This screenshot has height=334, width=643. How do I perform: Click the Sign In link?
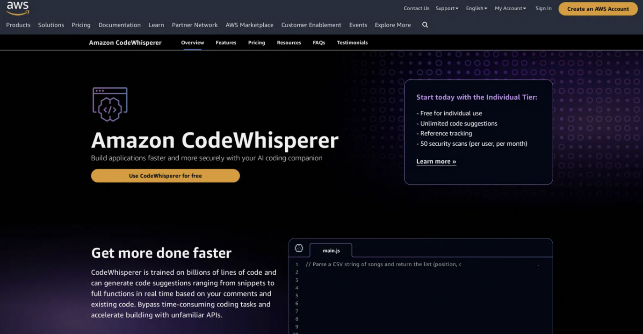pos(543,8)
